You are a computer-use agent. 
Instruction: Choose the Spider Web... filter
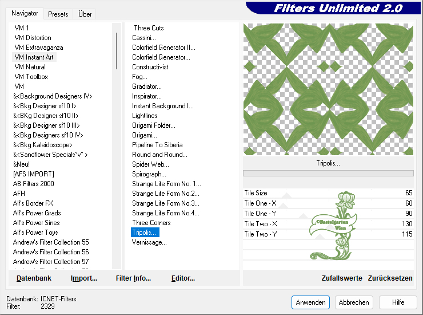(150, 164)
